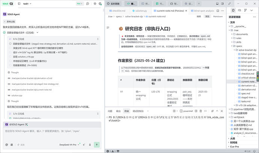Send the message with green arrow button
This screenshot has width=259, height=153.
tap(96, 145)
